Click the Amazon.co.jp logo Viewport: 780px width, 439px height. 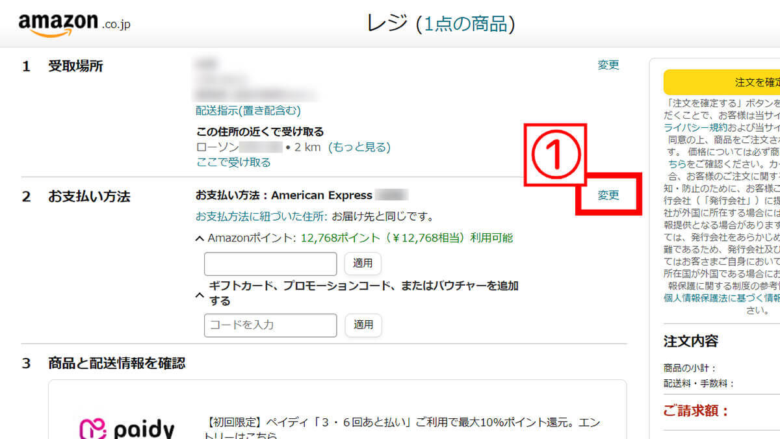point(74,24)
